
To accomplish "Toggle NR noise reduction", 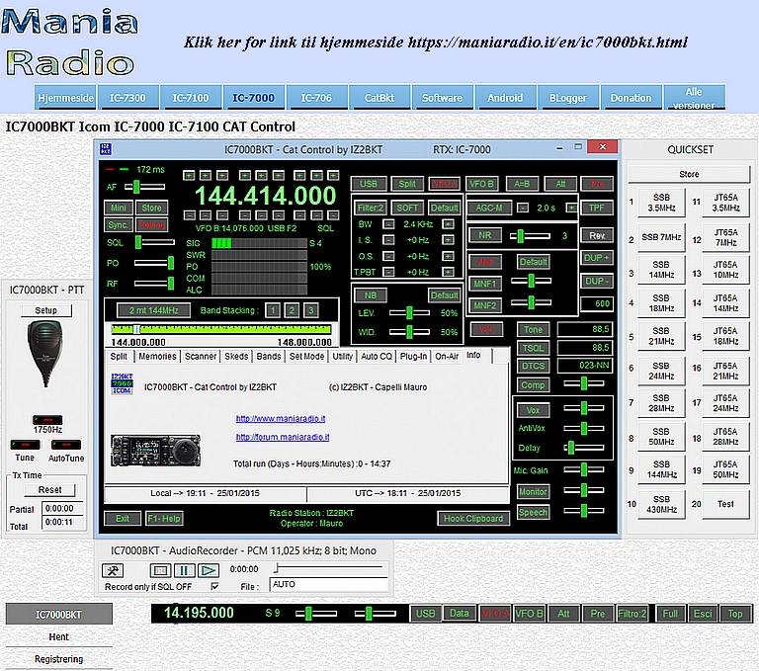I will pos(485,235).
